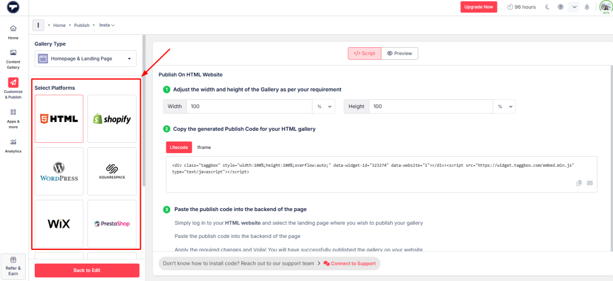
Task: Open Refer & Earn gift button
Action: (13, 267)
